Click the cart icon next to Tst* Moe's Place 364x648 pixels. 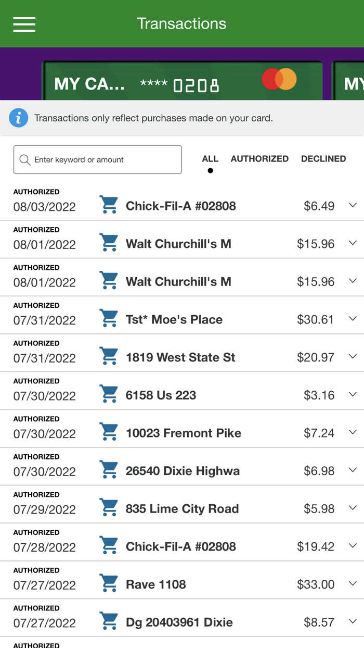click(x=109, y=318)
